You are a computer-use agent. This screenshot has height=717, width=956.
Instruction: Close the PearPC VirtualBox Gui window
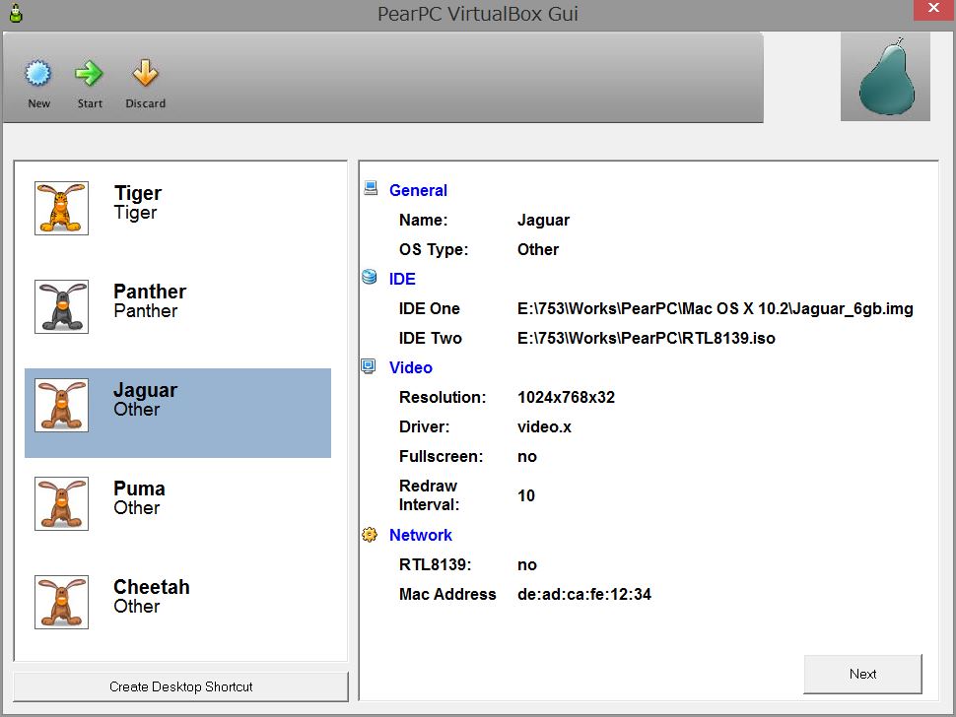[933, 9]
